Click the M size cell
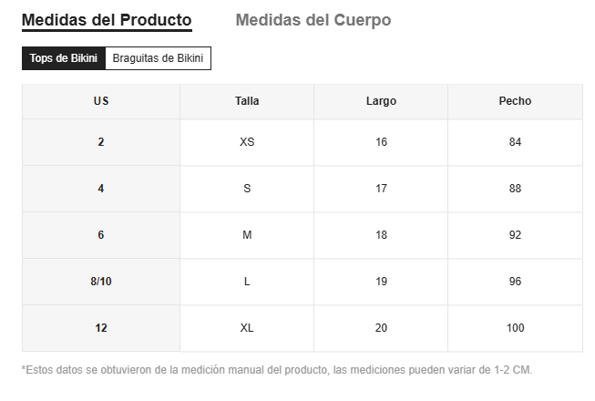Viewport: 595px width, 401px height. (x=247, y=235)
